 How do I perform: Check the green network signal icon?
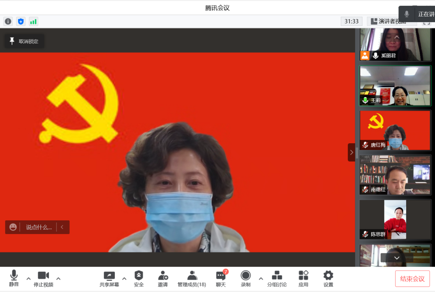point(33,21)
